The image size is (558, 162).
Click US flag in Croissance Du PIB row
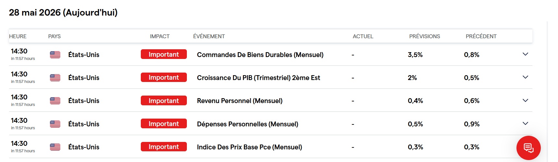(55, 78)
